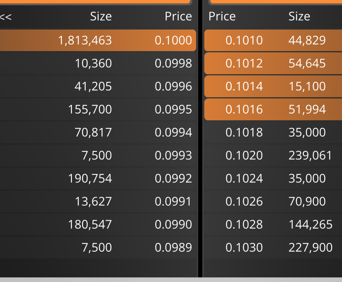Select the 0.0991 bid row
Viewport: 342px width, 282px height.
click(x=98, y=201)
